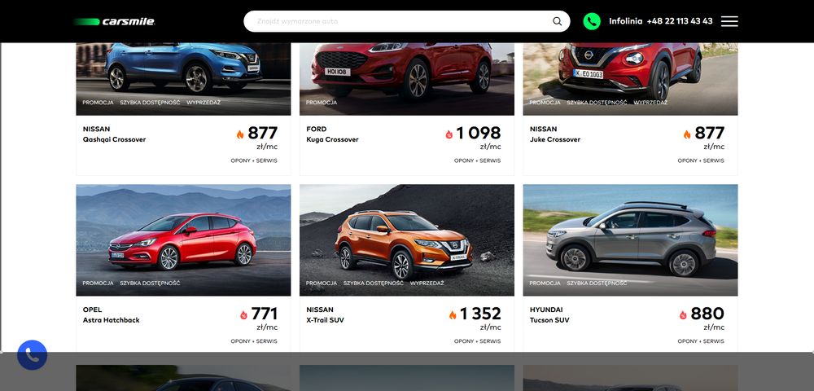The image size is (814, 391).
Task: Open Nissan Qashqai Crossover photo
Action: pyautogui.click(x=183, y=79)
